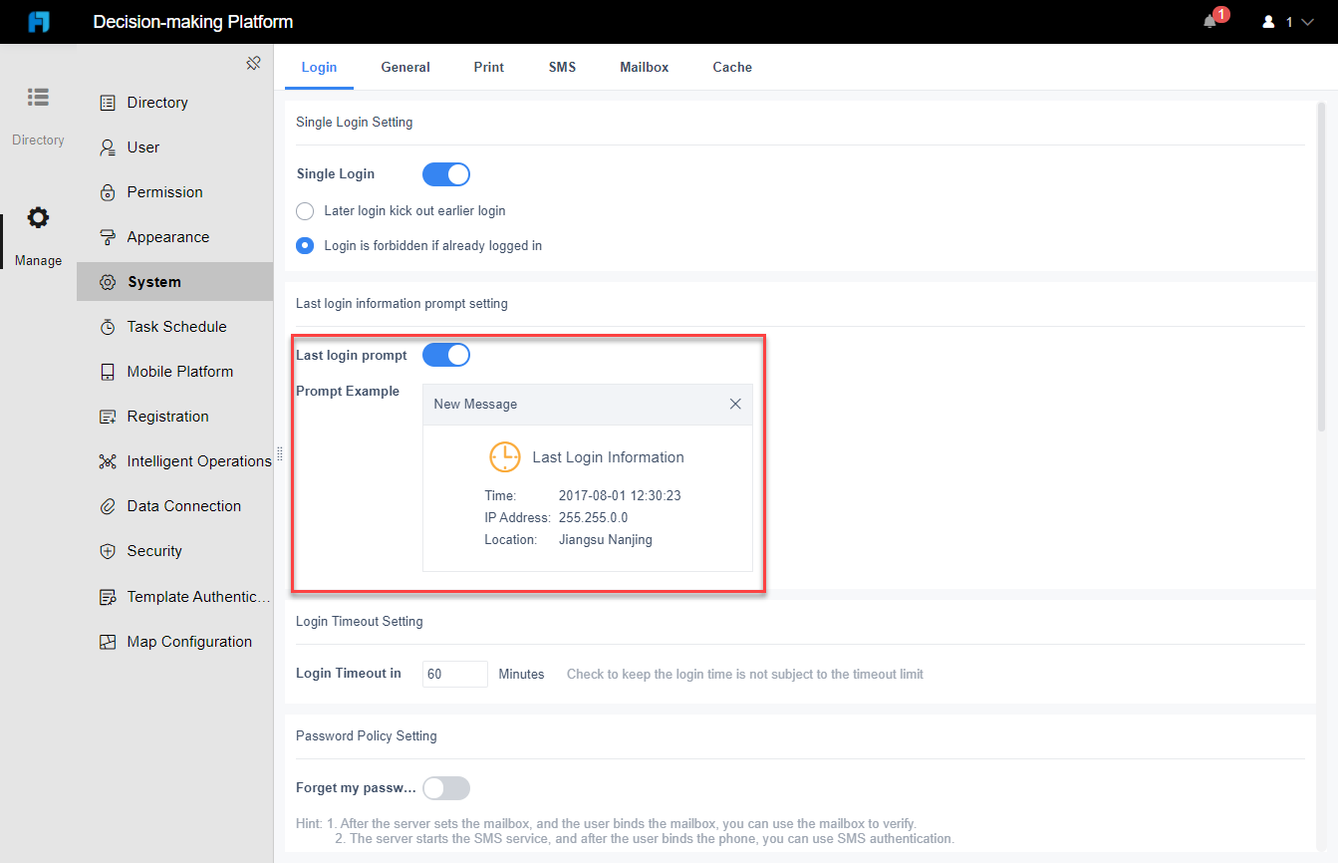Click the Intelligent Operations icon
The image size is (1338, 863).
click(x=109, y=460)
